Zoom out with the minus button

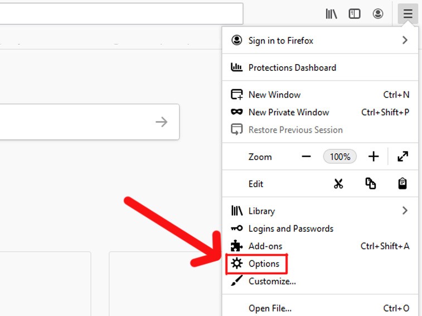pos(306,157)
